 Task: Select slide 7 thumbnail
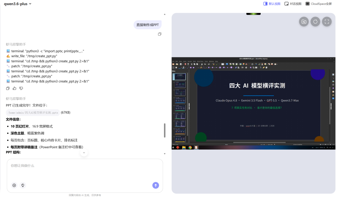click(180, 123)
